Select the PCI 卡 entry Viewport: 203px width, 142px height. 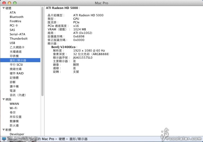pyautogui.click(x=14, y=26)
